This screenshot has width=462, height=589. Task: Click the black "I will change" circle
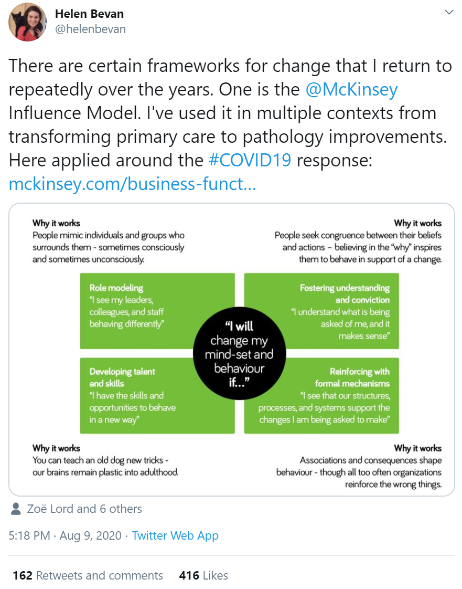point(240,353)
